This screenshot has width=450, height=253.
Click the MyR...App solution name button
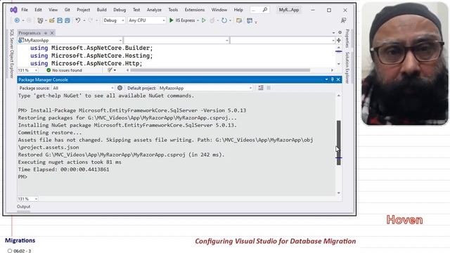[289, 10]
